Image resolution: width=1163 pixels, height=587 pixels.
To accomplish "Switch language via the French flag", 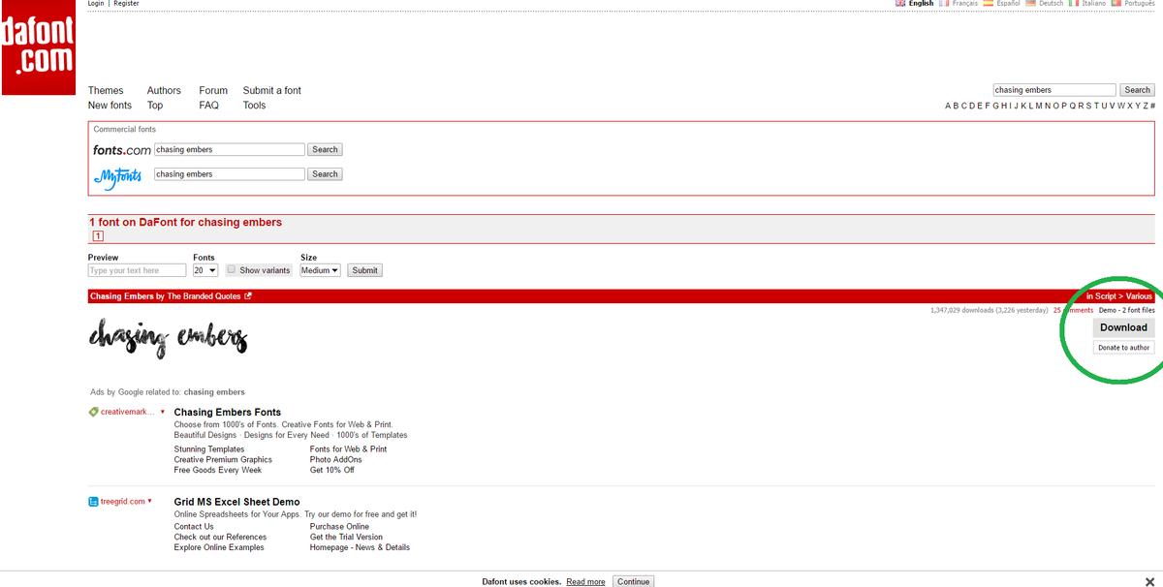I will coord(944,4).
